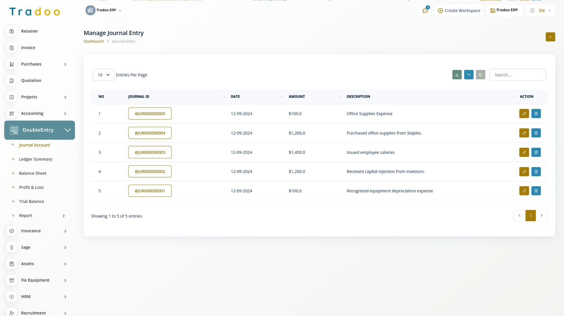The width and height of the screenshot is (564, 316).
Task: Open the Accounting menu item
Action: point(32,113)
